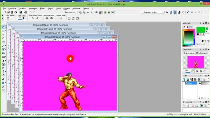Open the zoom dropdown in Panoramica panel
Image resolution: width=210 pixels, height=118 pixels.
point(193,71)
